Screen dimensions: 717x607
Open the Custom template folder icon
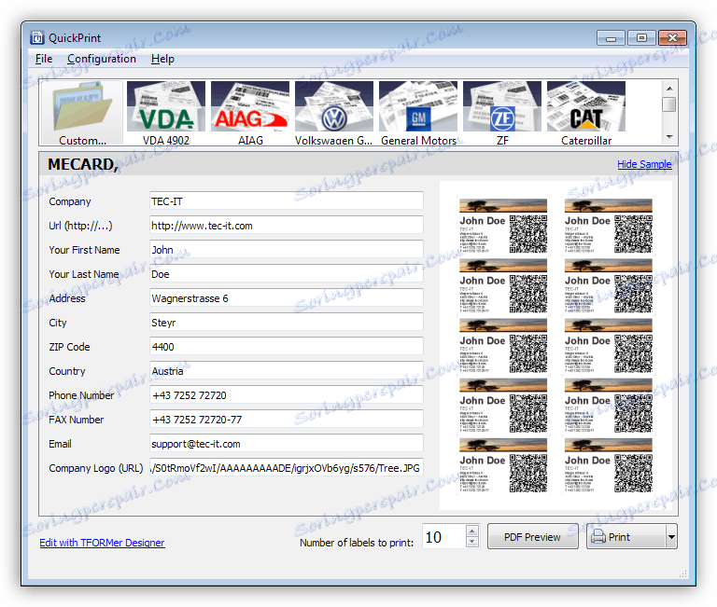pyautogui.click(x=82, y=113)
